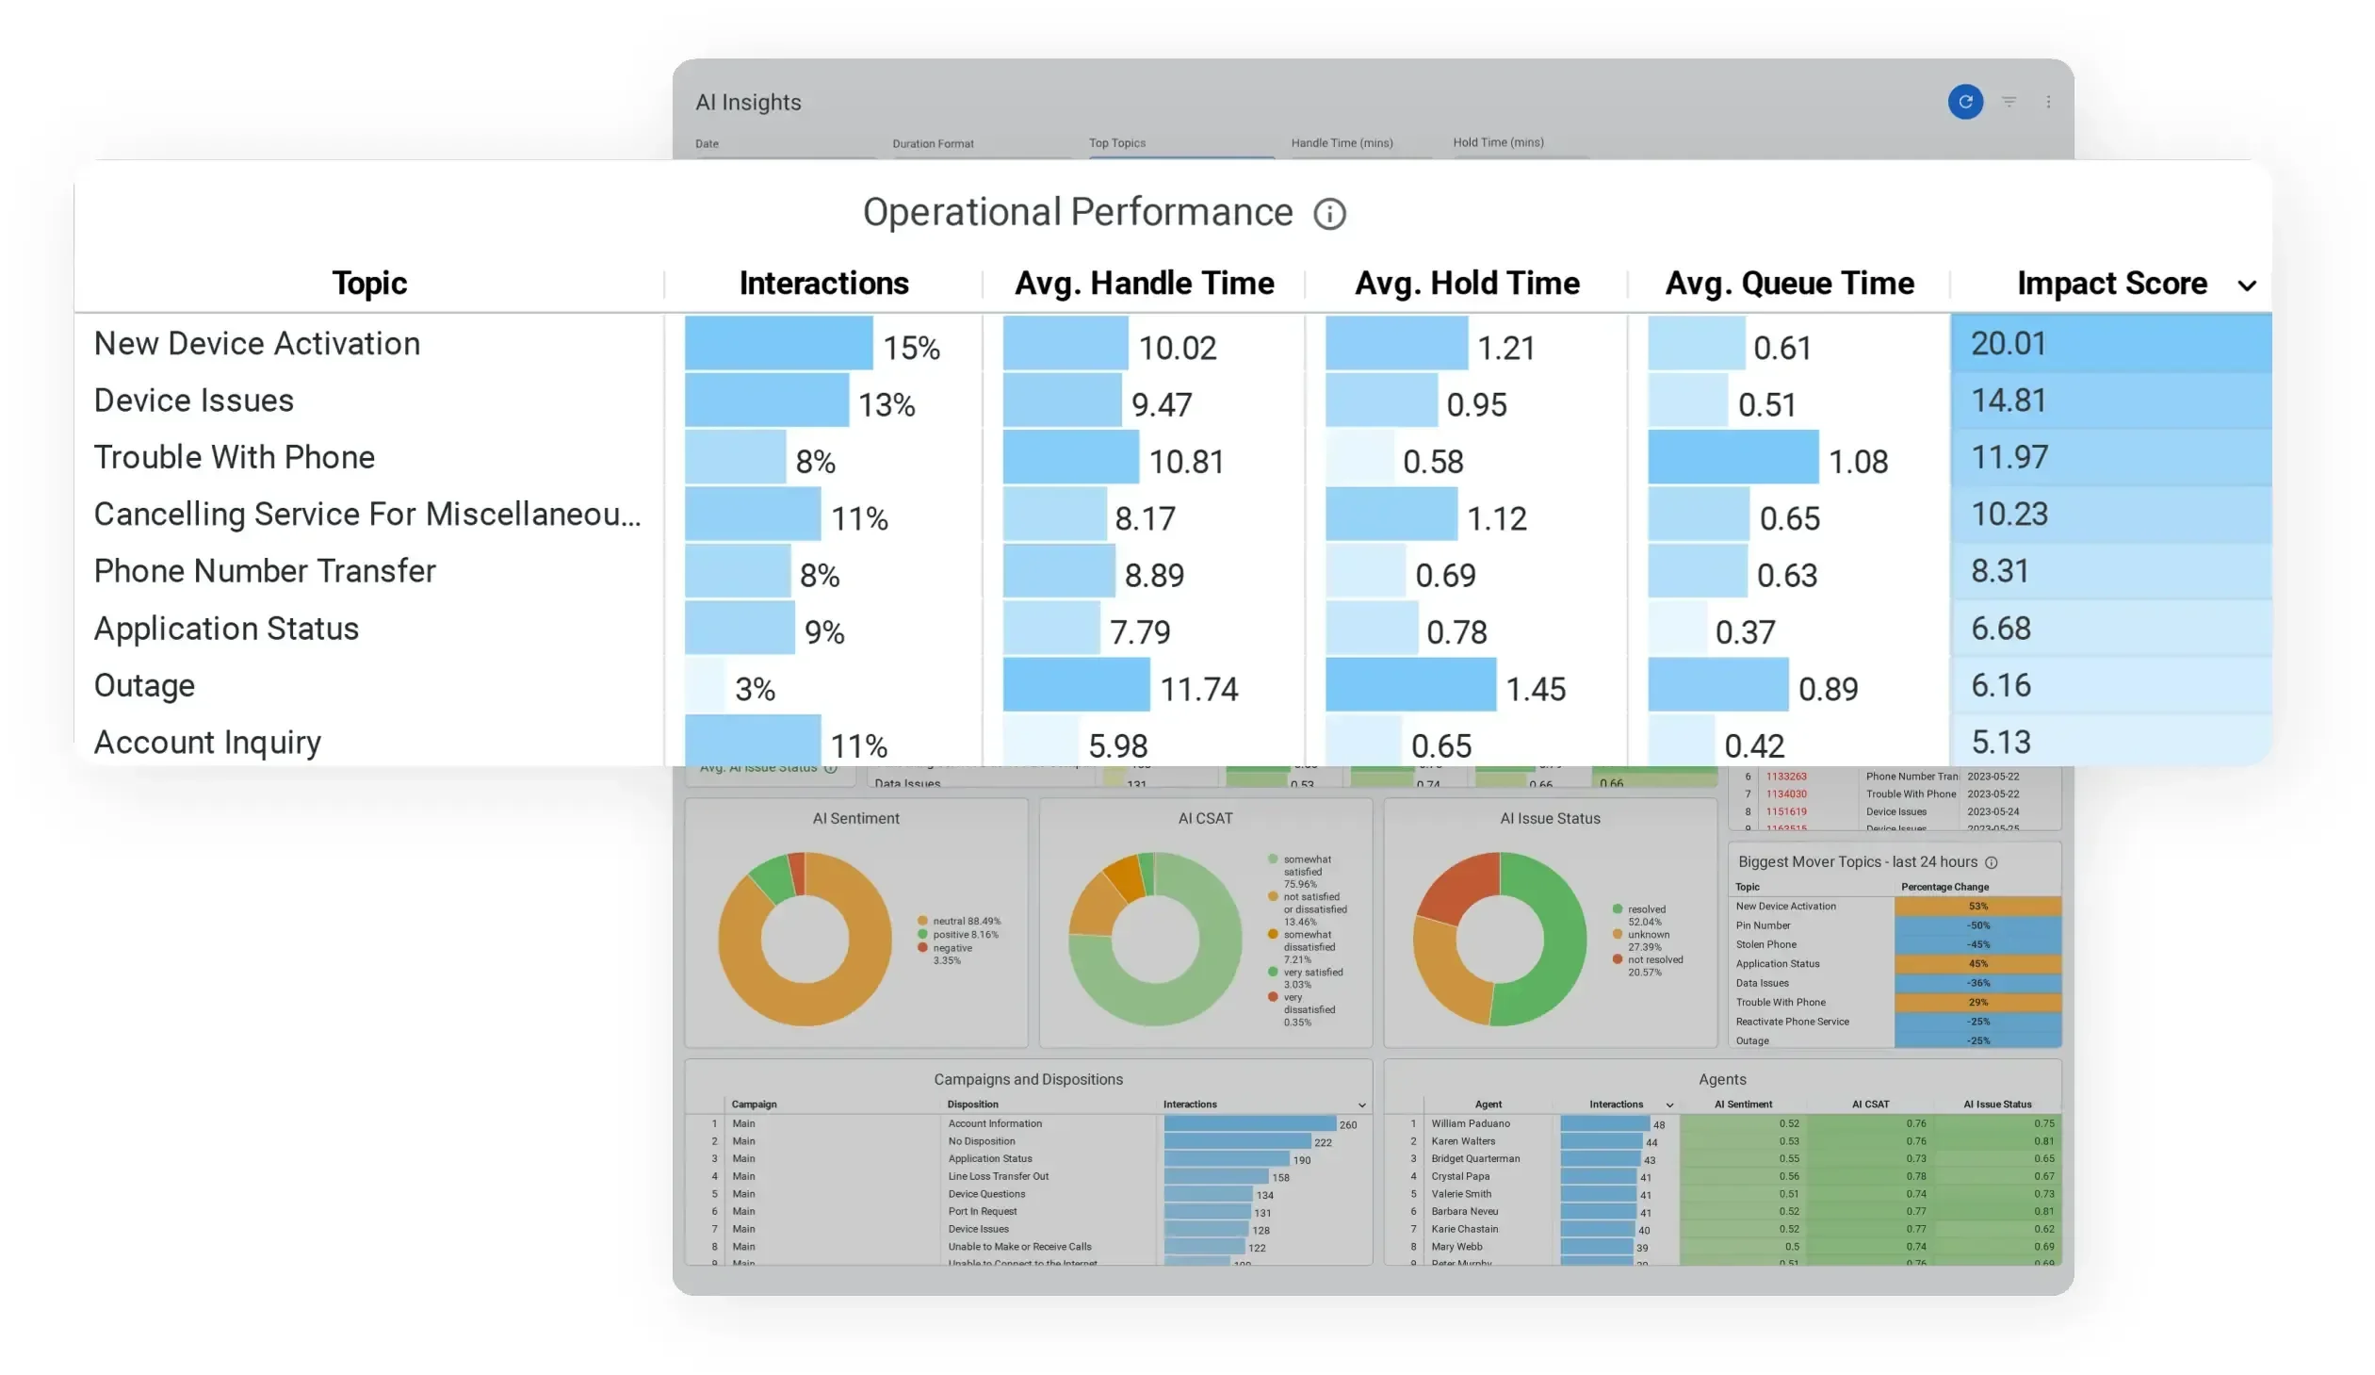Click the 20.01 Impact Score cell
This screenshot has width=2375, height=1375.
2110,344
